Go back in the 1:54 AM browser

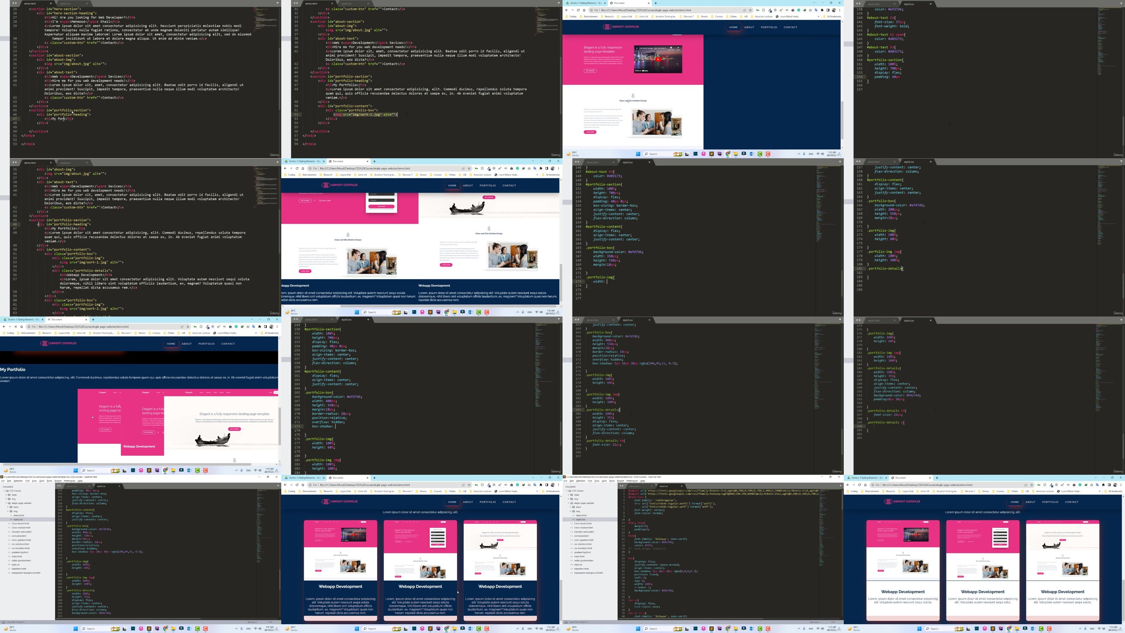(x=848, y=485)
